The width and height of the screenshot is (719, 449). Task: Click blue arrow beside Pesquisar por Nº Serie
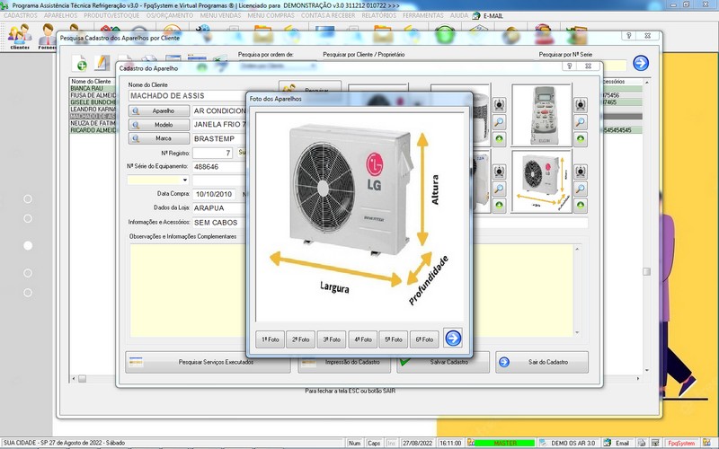click(641, 63)
